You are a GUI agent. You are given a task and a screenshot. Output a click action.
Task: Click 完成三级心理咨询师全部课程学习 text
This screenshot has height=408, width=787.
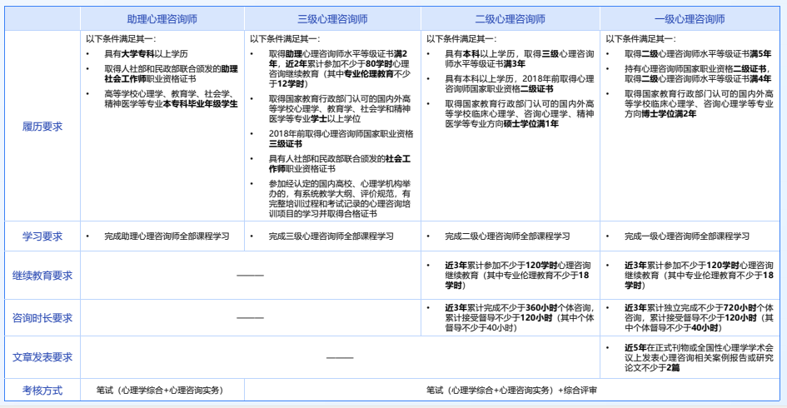pyautogui.click(x=331, y=236)
